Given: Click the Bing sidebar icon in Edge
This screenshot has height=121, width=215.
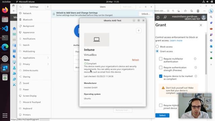Looking at the screenshot, I should click(x=211, y=11).
